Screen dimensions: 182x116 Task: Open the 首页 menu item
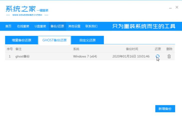8,26
